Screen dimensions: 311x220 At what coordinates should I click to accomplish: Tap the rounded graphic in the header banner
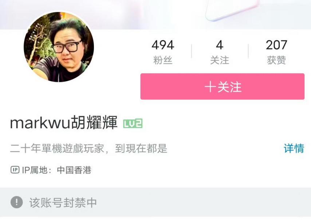[232, 10]
